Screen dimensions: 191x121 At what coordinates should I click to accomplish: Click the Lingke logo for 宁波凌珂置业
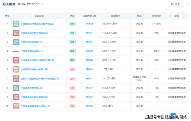pos(16,51)
